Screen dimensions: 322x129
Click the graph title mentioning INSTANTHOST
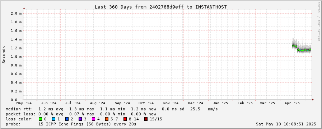pos(161,7)
